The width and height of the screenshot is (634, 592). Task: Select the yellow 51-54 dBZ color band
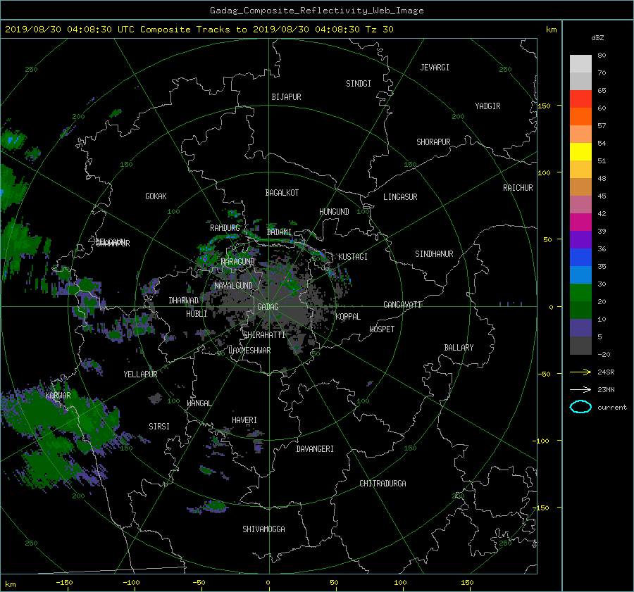click(580, 151)
